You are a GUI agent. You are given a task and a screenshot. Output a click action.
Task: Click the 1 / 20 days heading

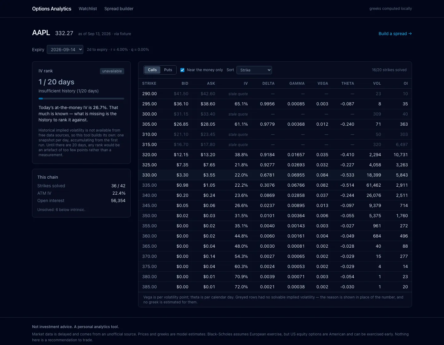pos(56,82)
